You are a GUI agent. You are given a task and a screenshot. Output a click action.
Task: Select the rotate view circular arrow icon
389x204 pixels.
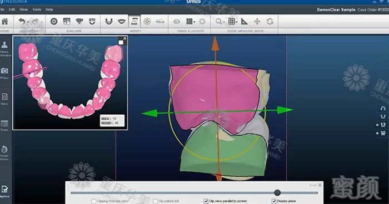[270, 22]
